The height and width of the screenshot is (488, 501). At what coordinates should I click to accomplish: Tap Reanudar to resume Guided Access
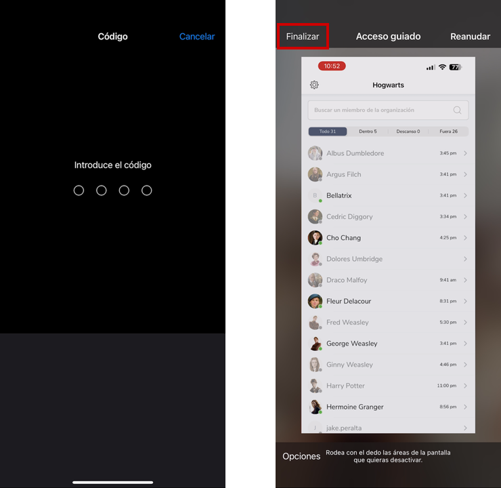(470, 37)
